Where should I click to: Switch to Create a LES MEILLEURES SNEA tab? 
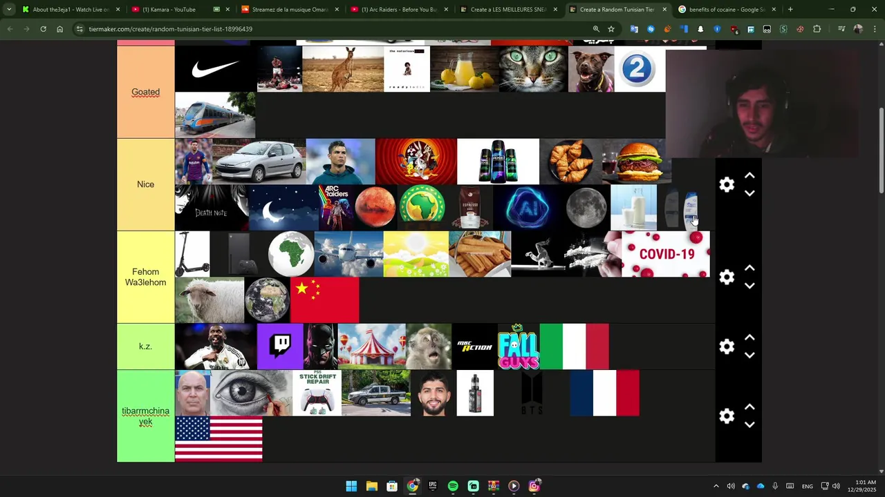tap(509, 10)
